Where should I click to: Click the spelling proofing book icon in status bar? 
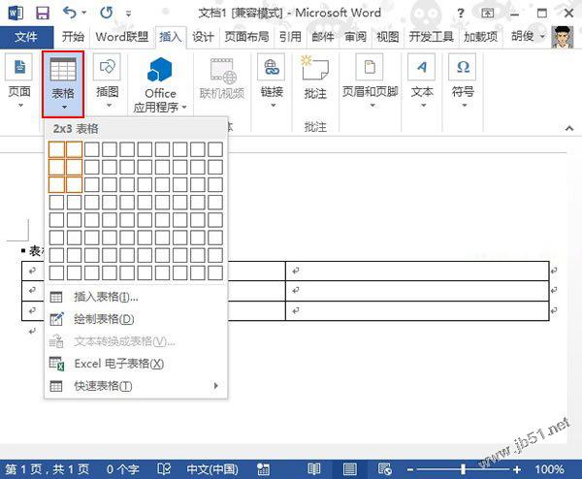[164, 469]
